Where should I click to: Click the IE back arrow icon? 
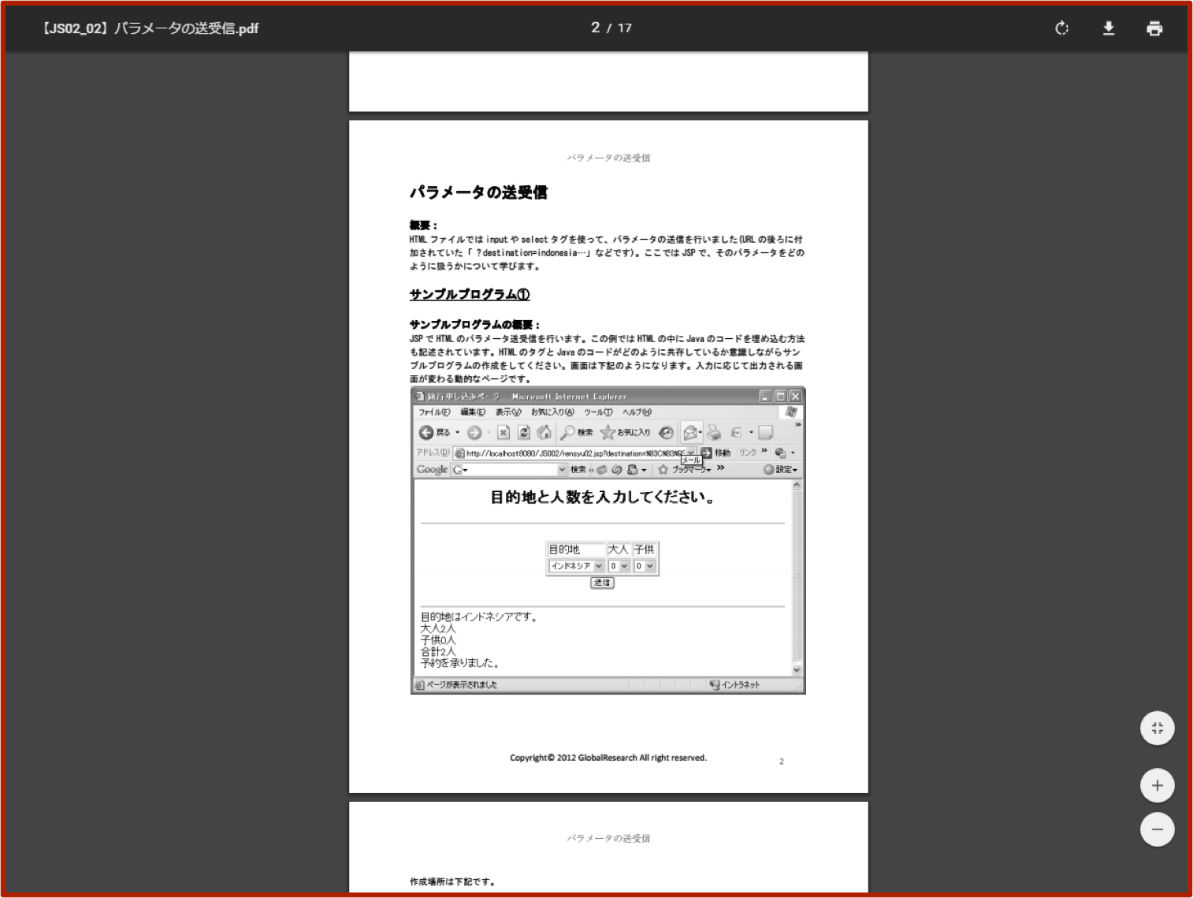point(426,432)
